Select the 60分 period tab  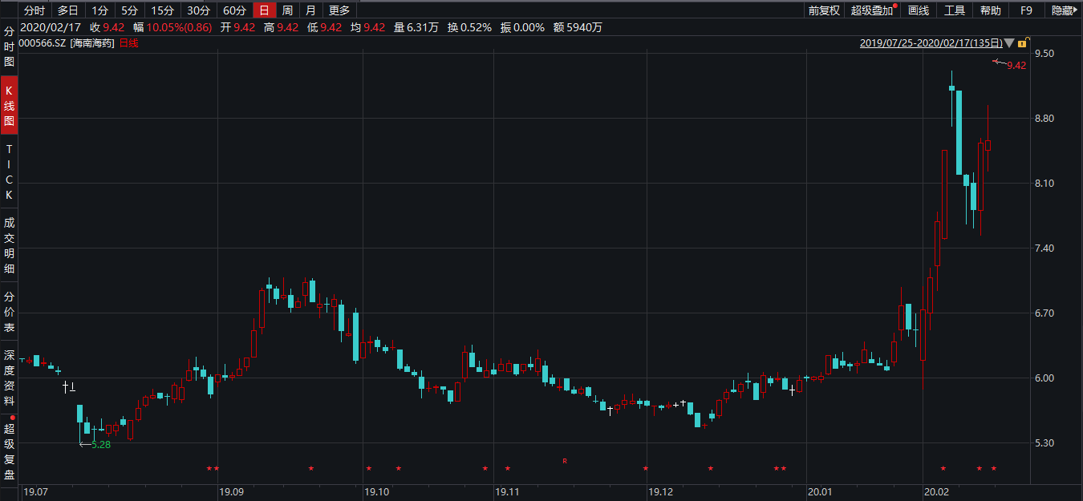234,10
